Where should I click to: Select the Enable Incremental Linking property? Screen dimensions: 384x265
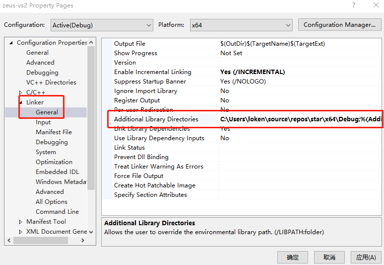click(152, 72)
